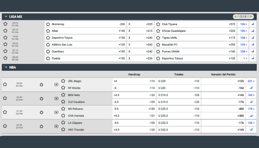Go to next page of Liga MX matches
259x148 pixels.
pos(252,17)
